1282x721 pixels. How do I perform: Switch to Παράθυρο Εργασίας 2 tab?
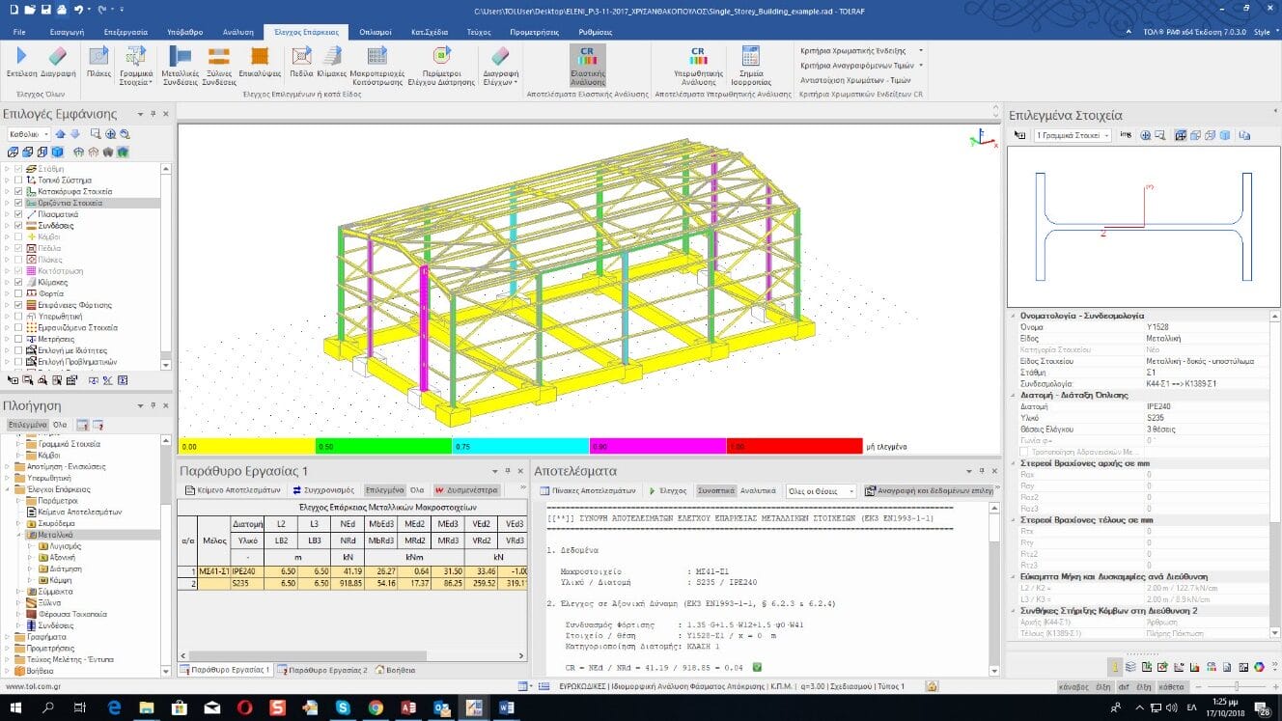(x=322, y=670)
